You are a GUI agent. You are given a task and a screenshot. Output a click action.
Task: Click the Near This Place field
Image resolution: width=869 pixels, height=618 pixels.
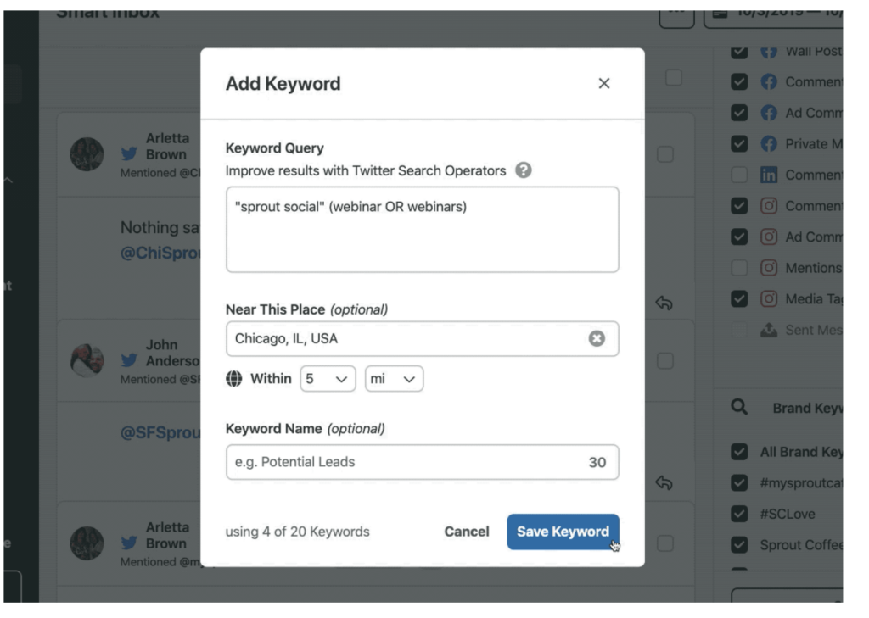pos(422,338)
